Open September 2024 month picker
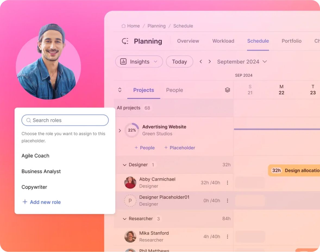The width and height of the screenshot is (320, 252). click(x=242, y=61)
